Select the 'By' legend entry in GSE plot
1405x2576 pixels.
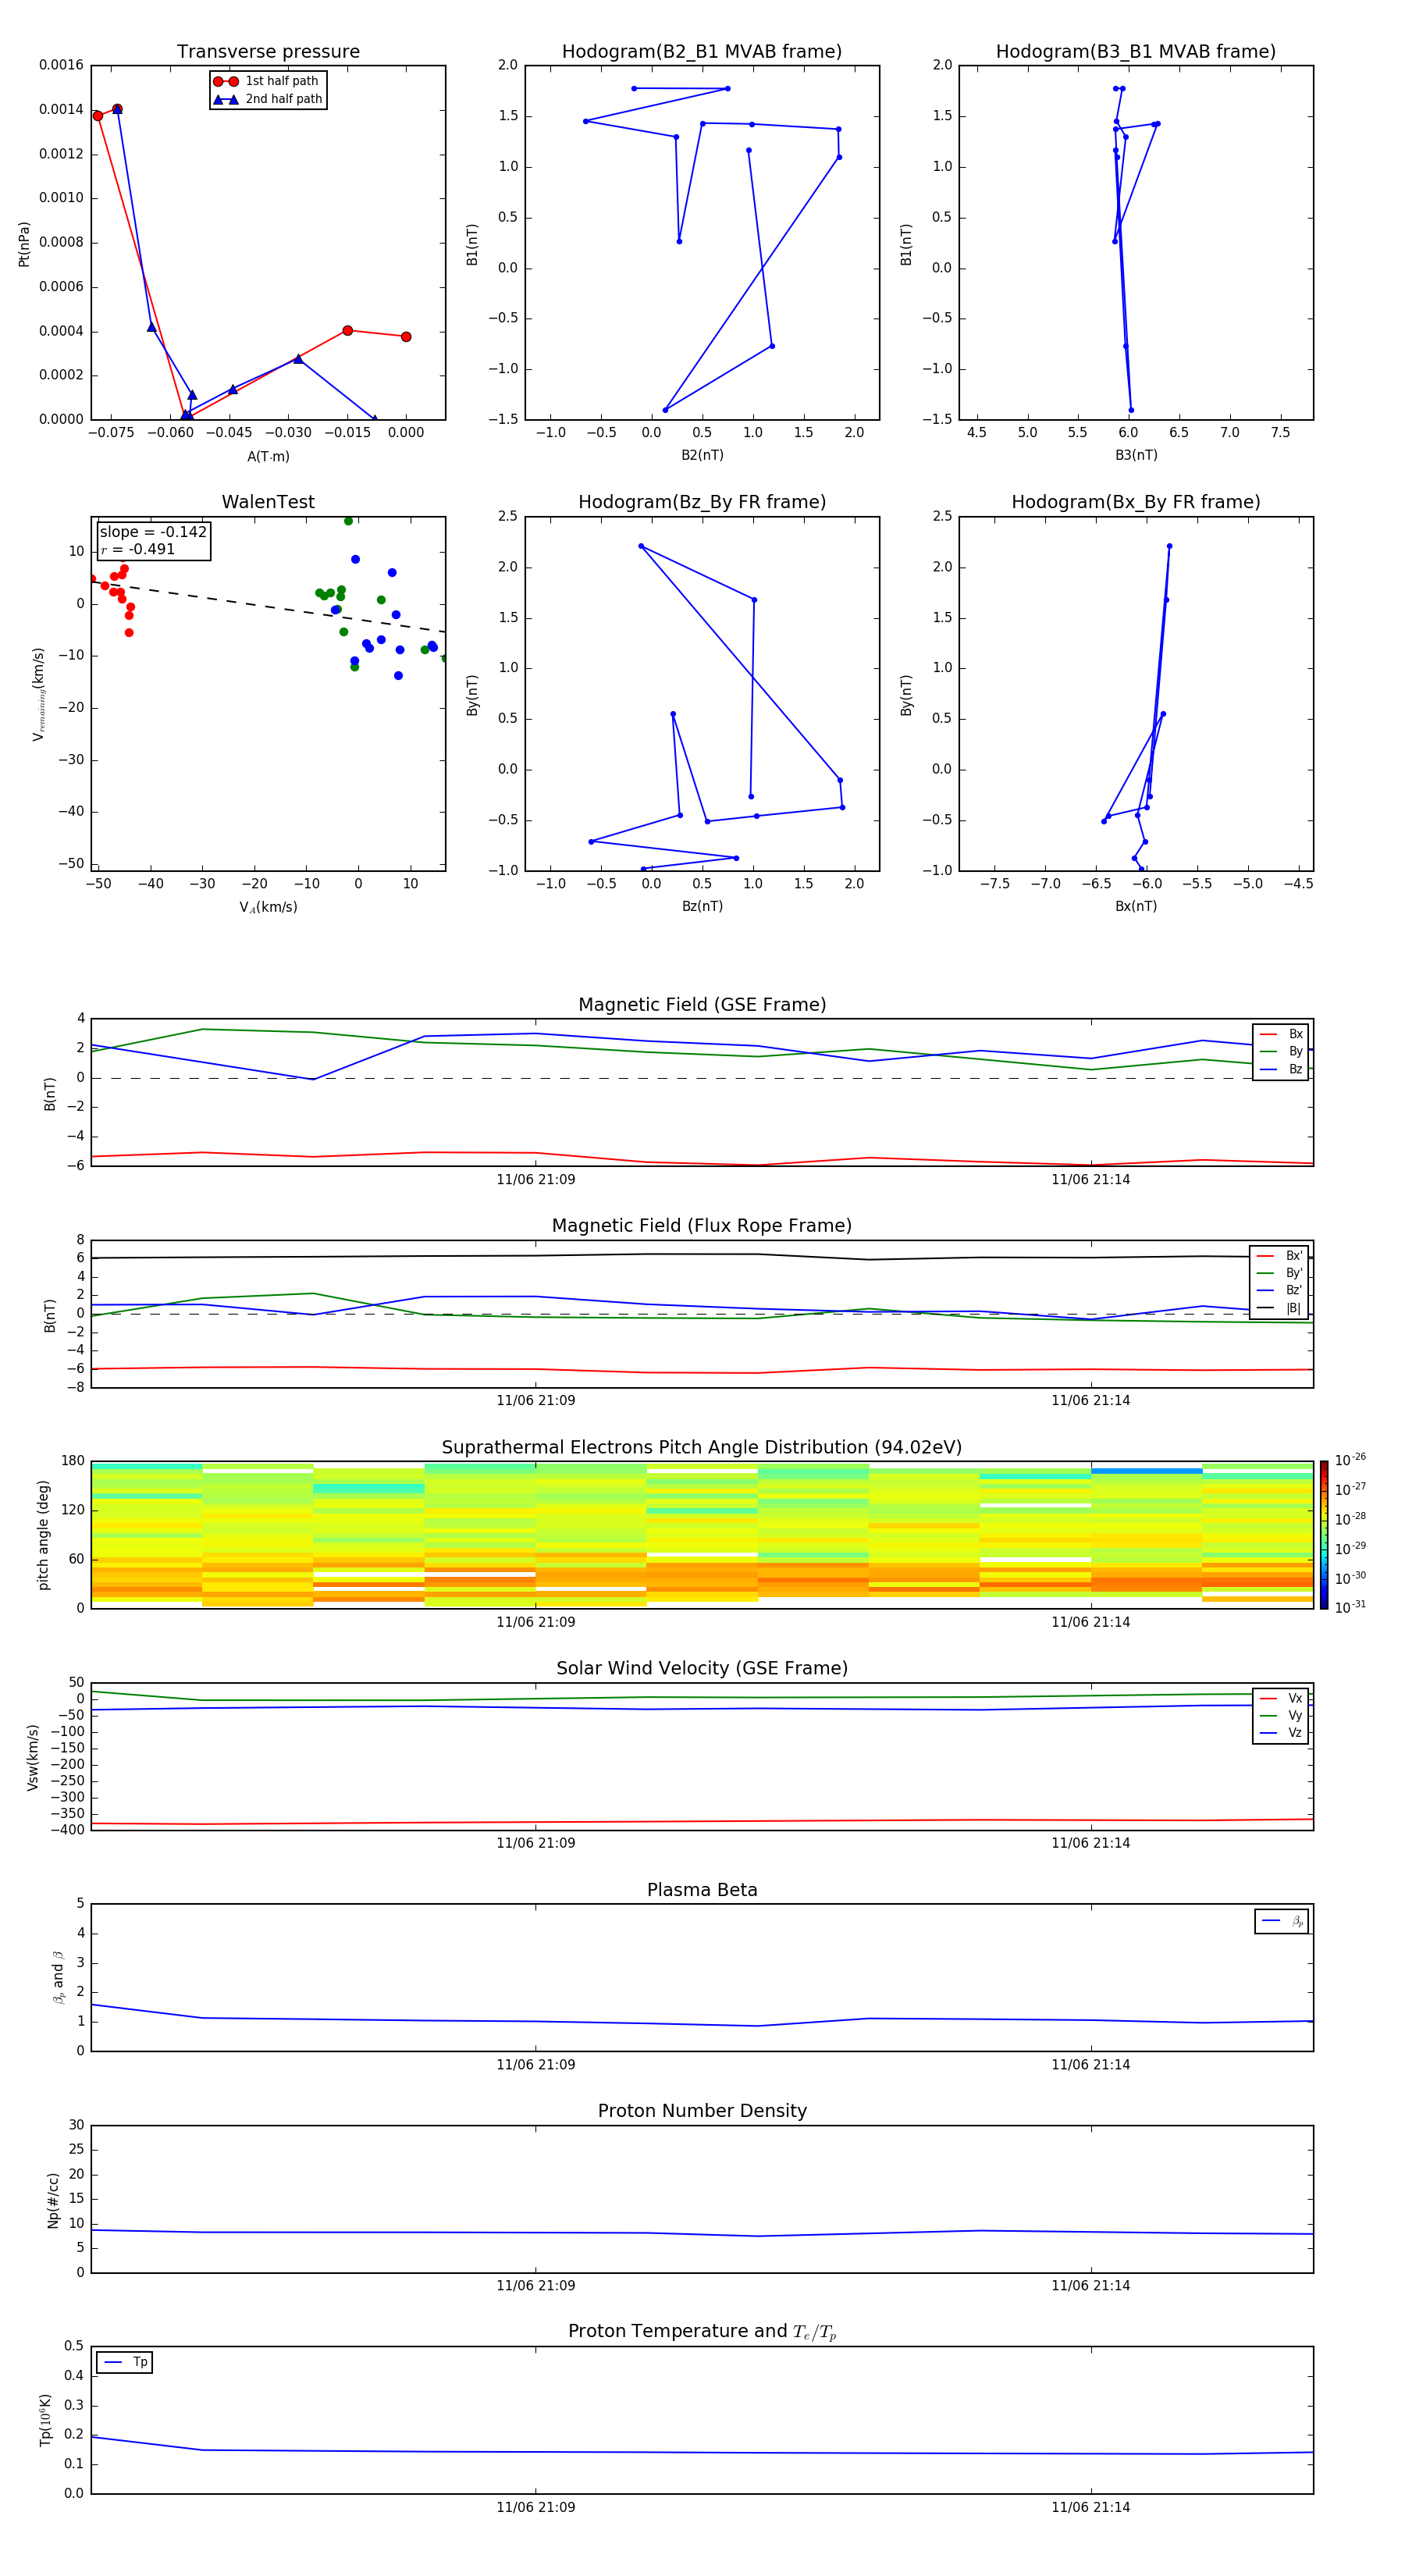pyautogui.click(x=1281, y=1051)
